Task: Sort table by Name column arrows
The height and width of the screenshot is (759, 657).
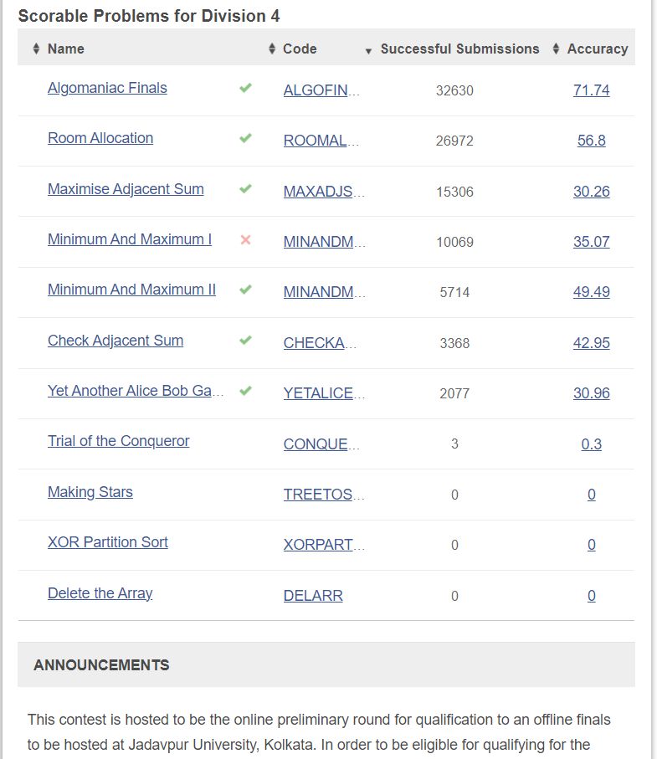Action: point(36,49)
